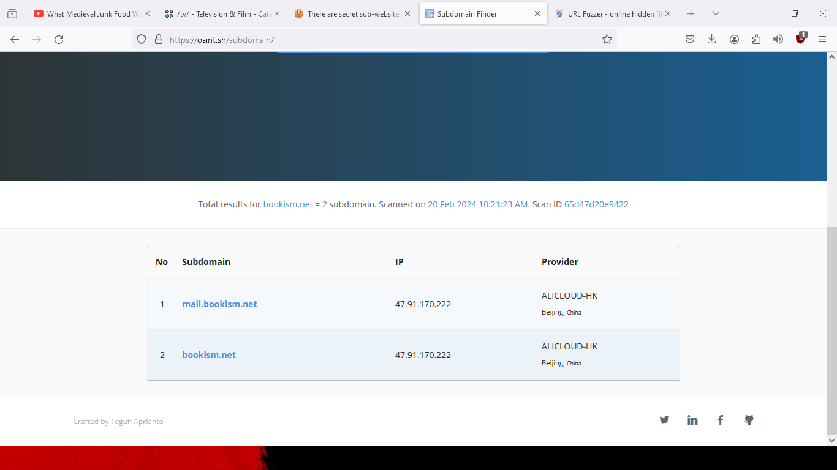This screenshot has height=470, width=837.
Task: Click the IP column header
Action: (400, 262)
